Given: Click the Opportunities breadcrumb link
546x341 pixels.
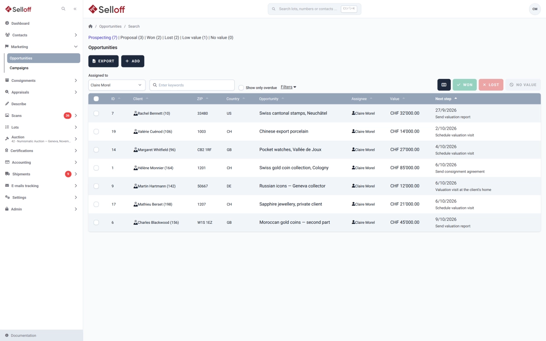Looking at the screenshot, I should [110, 26].
